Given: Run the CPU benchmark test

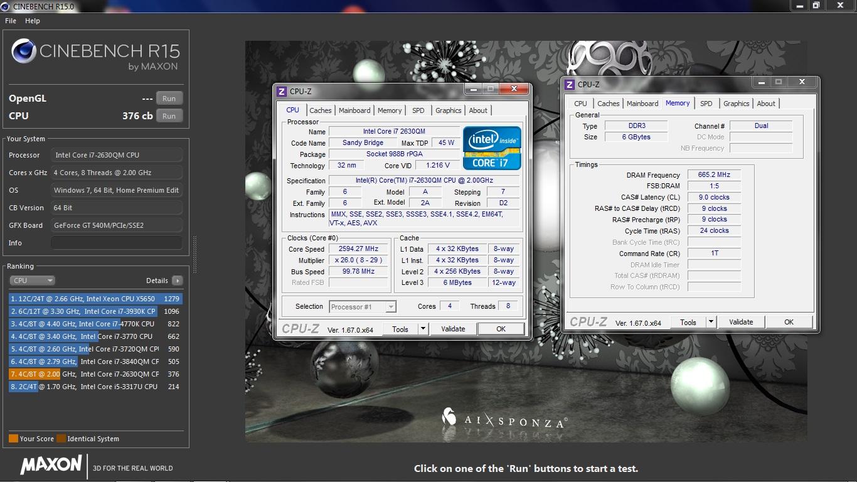Looking at the screenshot, I should tap(169, 116).
